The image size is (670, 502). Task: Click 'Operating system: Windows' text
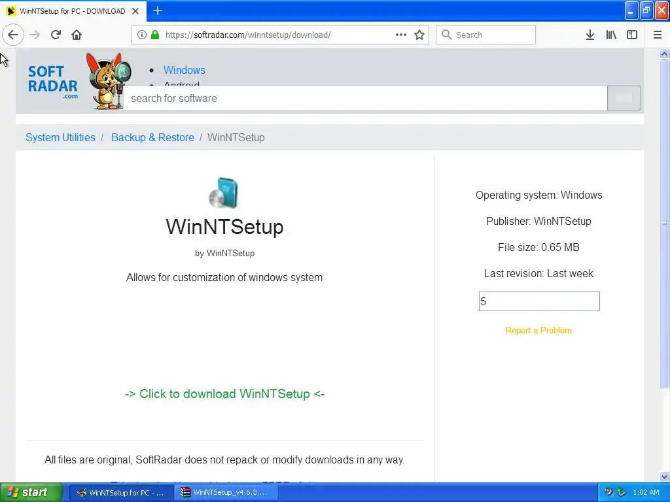[x=538, y=195]
